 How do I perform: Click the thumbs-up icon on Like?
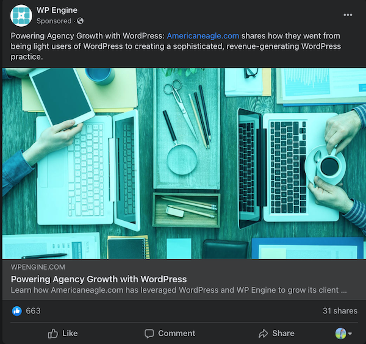pyautogui.click(x=52, y=333)
